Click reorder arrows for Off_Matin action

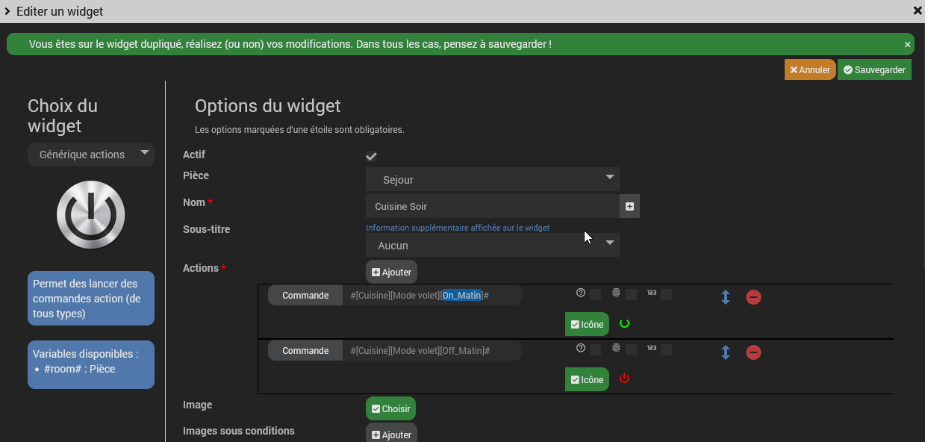point(725,352)
